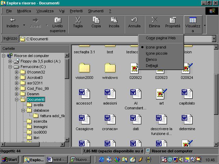Screen dimensions: 219x164
Task: Open the Indietro history dropdown arrow
Action: 24,25
